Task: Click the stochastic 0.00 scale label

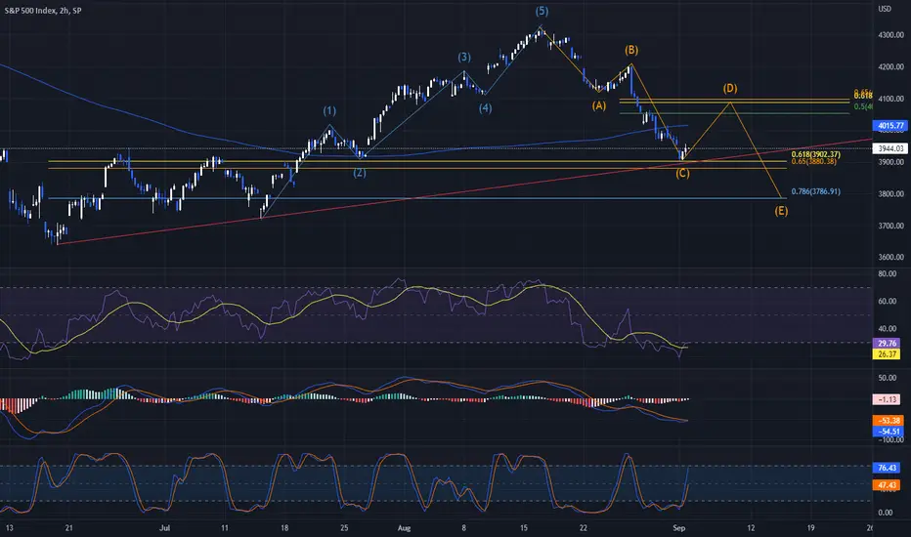Action: [x=886, y=513]
